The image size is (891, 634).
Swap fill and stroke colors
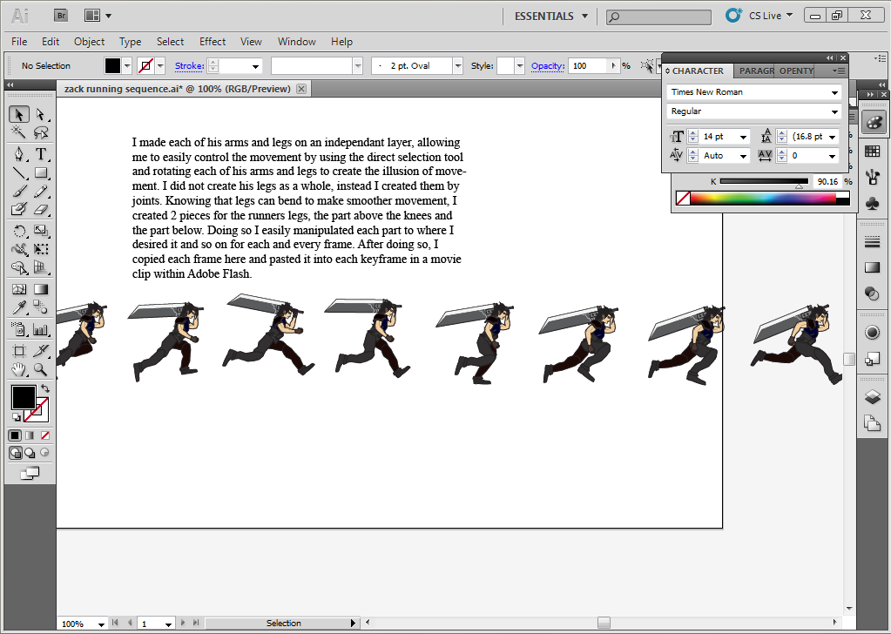click(x=45, y=389)
